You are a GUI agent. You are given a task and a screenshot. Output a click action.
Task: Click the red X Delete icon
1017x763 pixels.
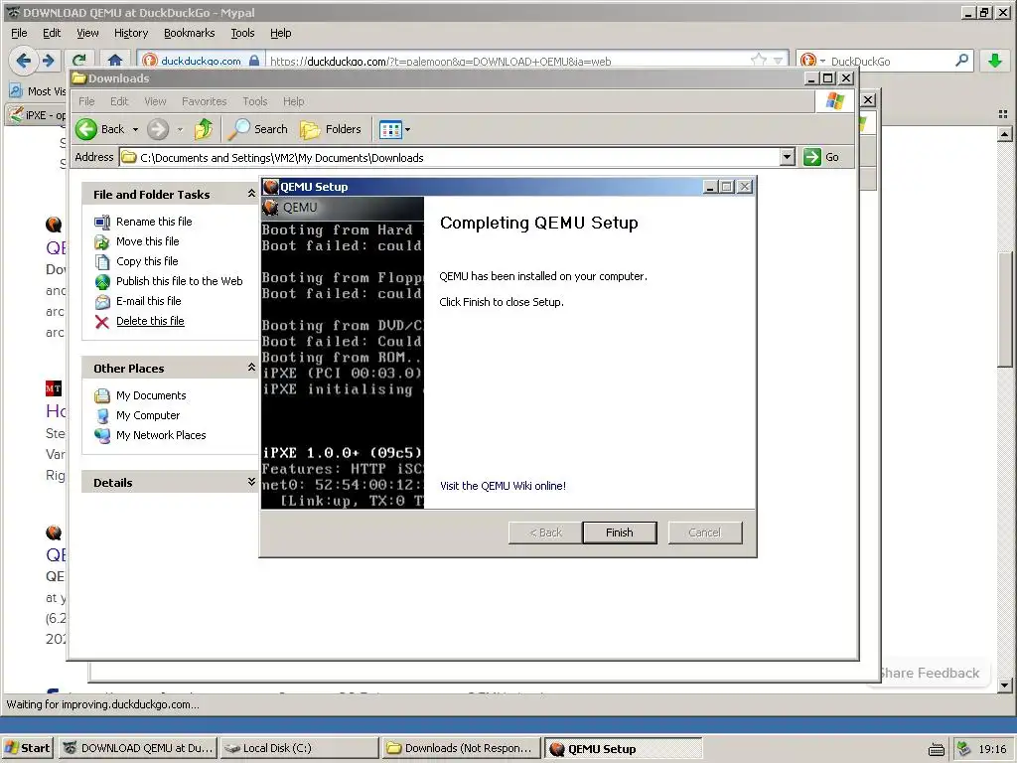pyautogui.click(x=102, y=322)
